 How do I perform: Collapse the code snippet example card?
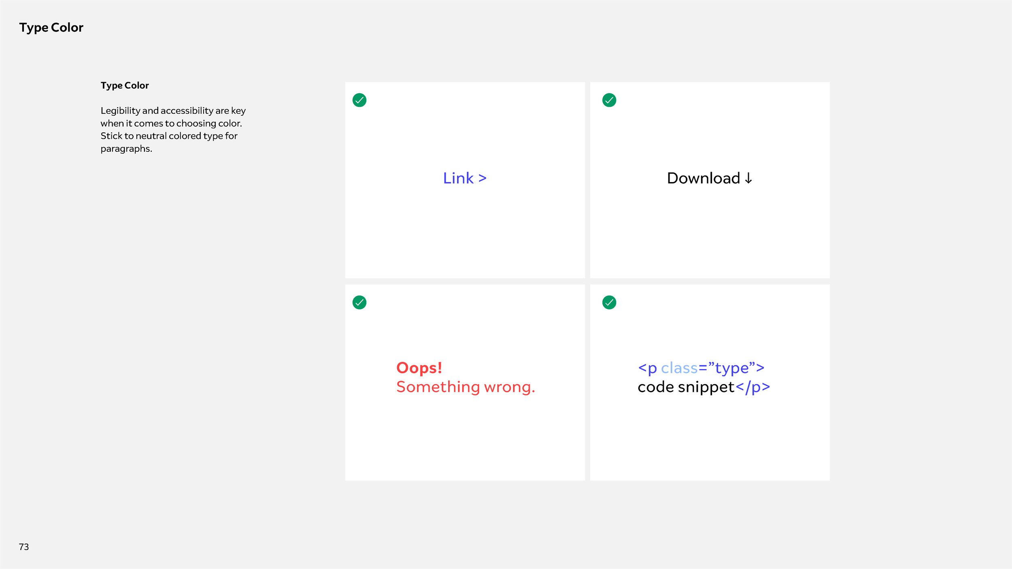[x=709, y=382]
